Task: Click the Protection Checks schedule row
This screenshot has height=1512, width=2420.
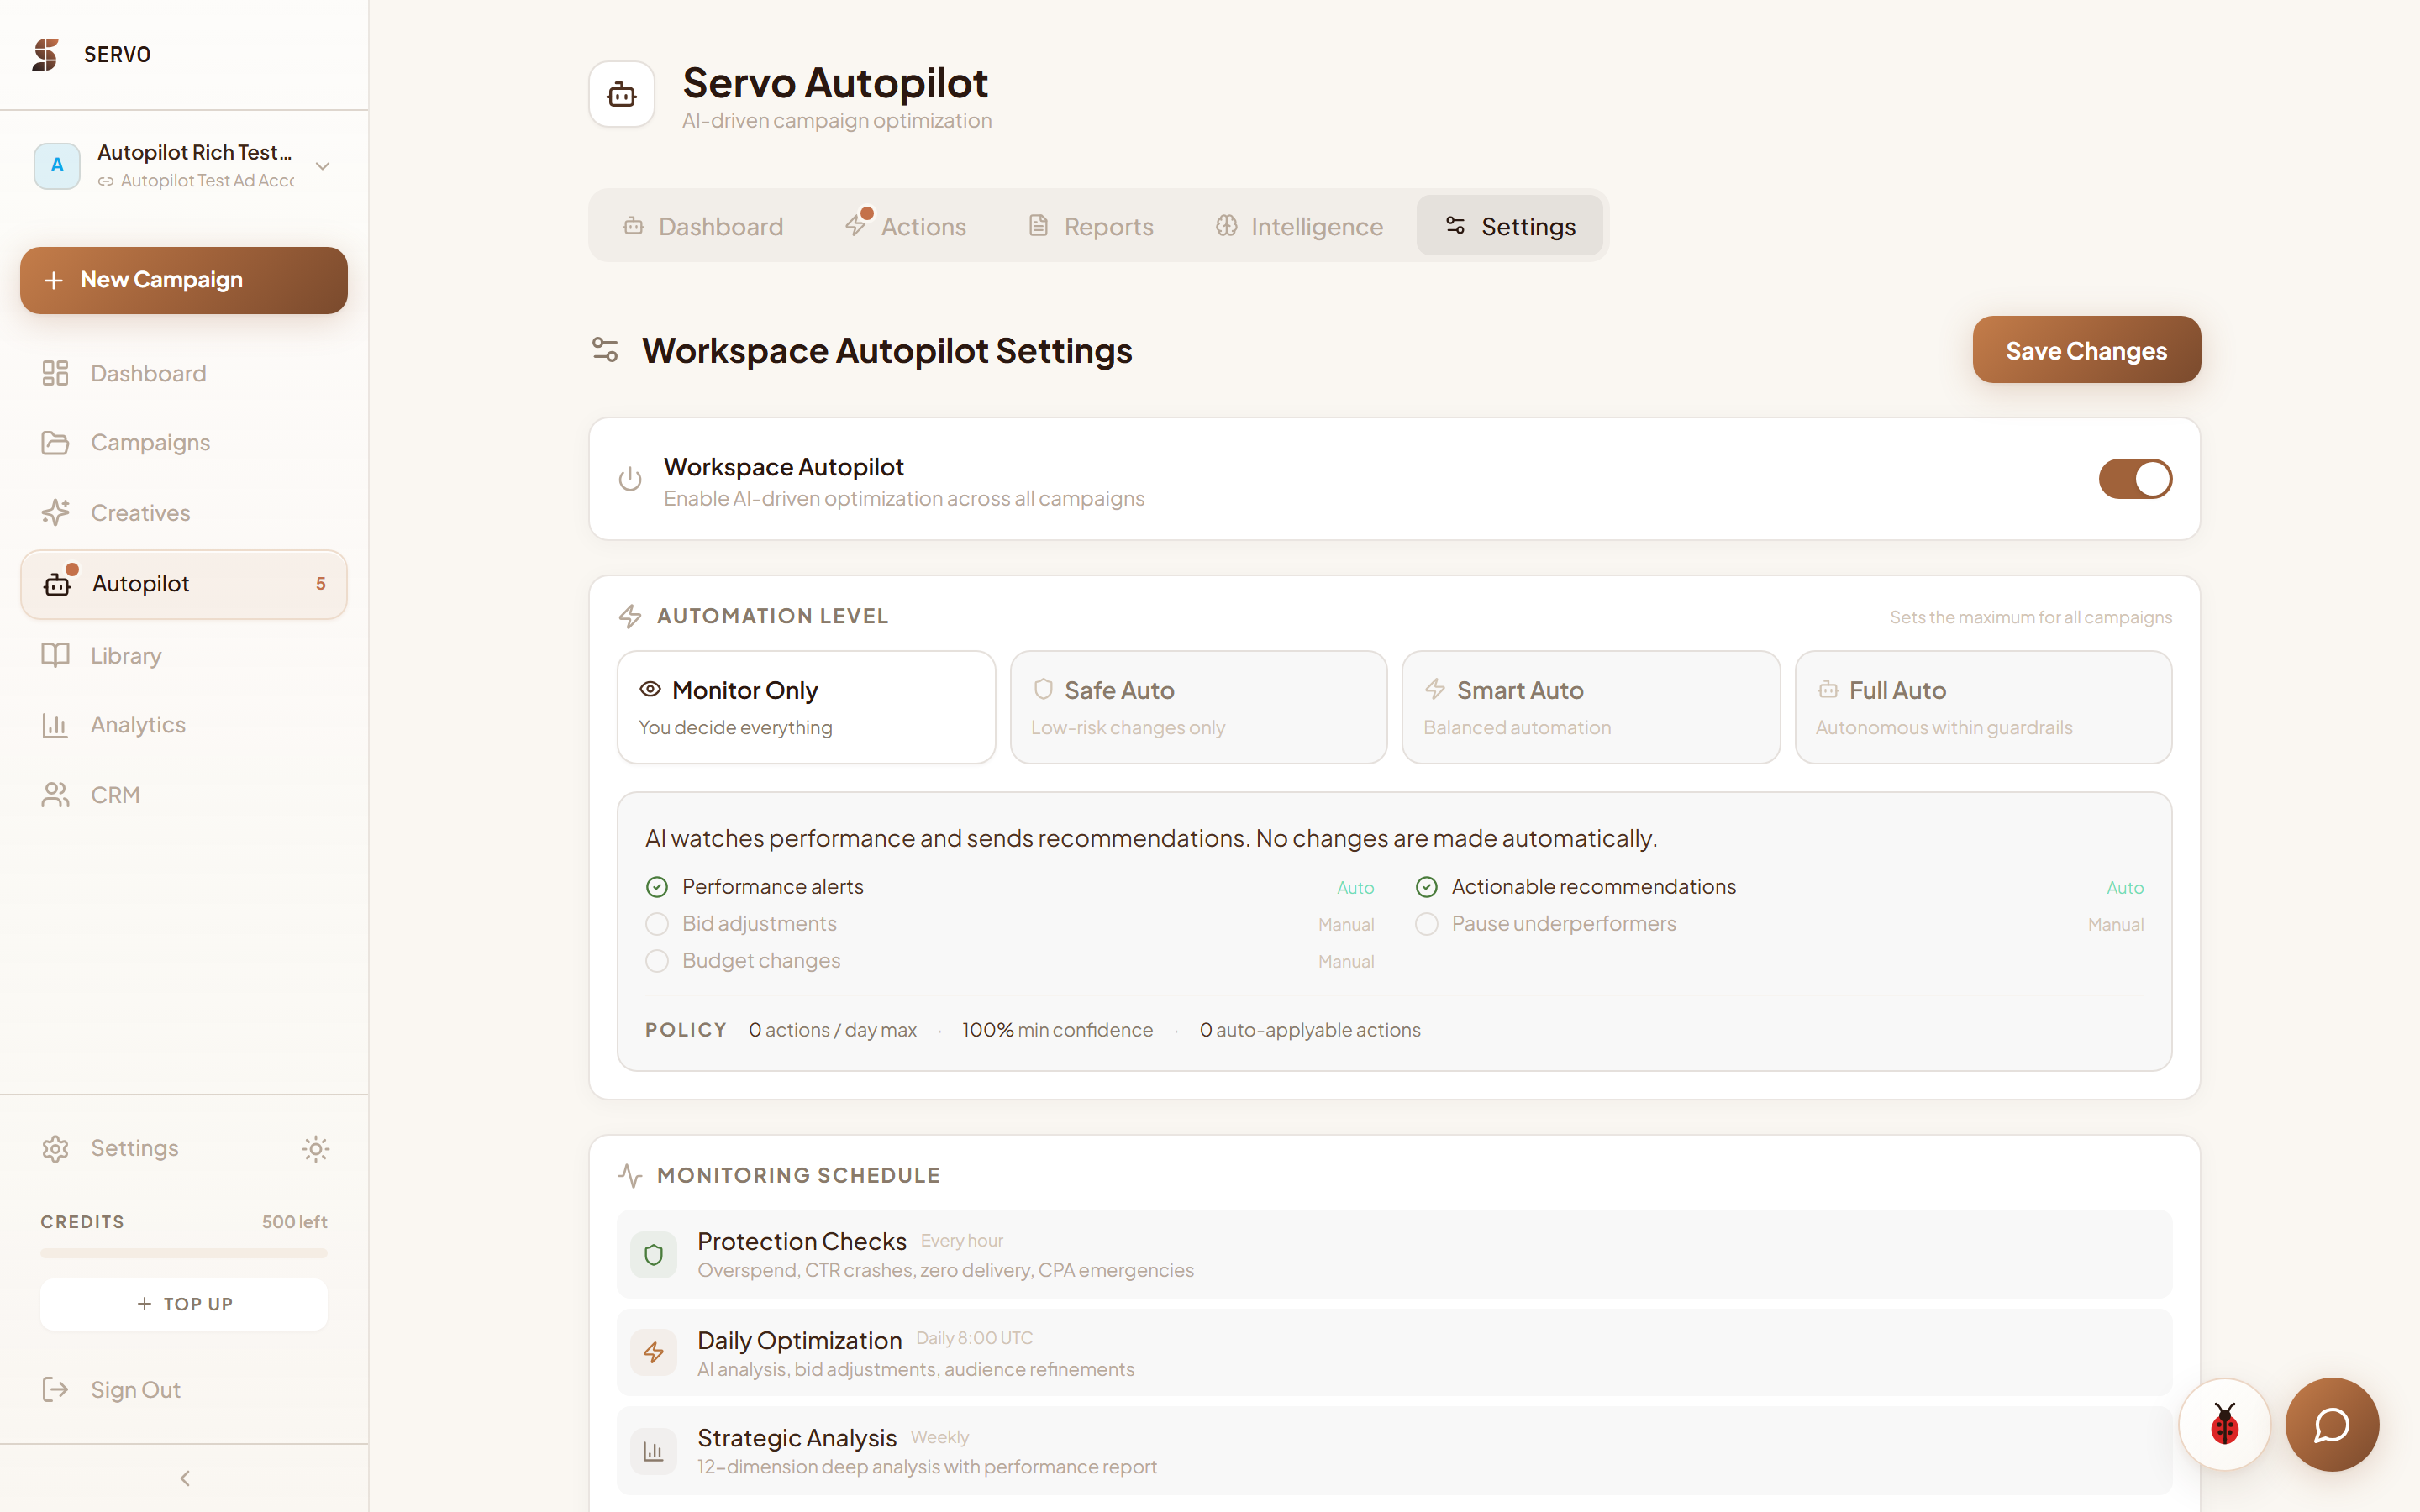Action: [1394, 1254]
